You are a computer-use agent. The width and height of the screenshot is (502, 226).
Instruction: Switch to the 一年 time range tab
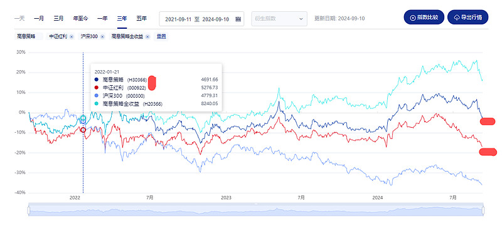[x=102, y=19]
